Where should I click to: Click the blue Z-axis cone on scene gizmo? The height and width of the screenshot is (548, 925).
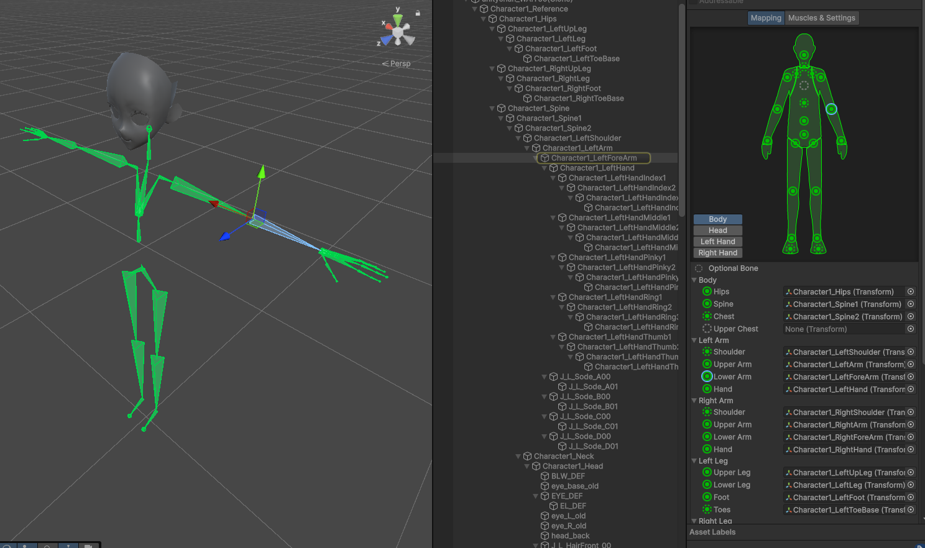point(387,40)
